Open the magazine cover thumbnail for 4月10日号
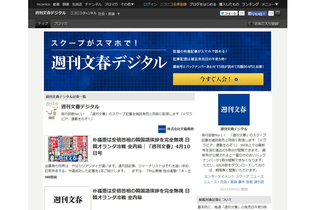Screen dimensions: 316x210 [x=68, y=149]
